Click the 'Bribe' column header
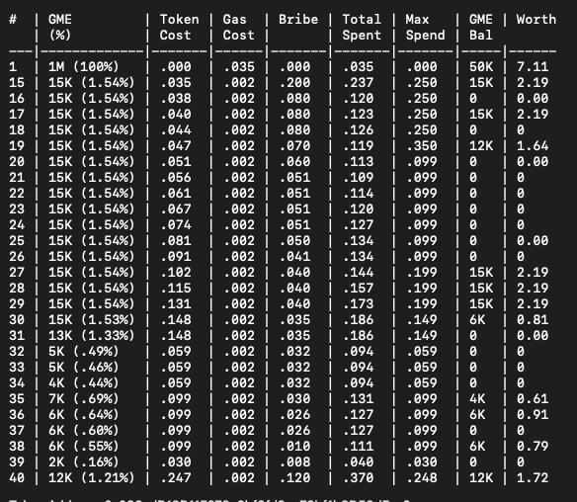Screen dimensions: 577x502 298,20
